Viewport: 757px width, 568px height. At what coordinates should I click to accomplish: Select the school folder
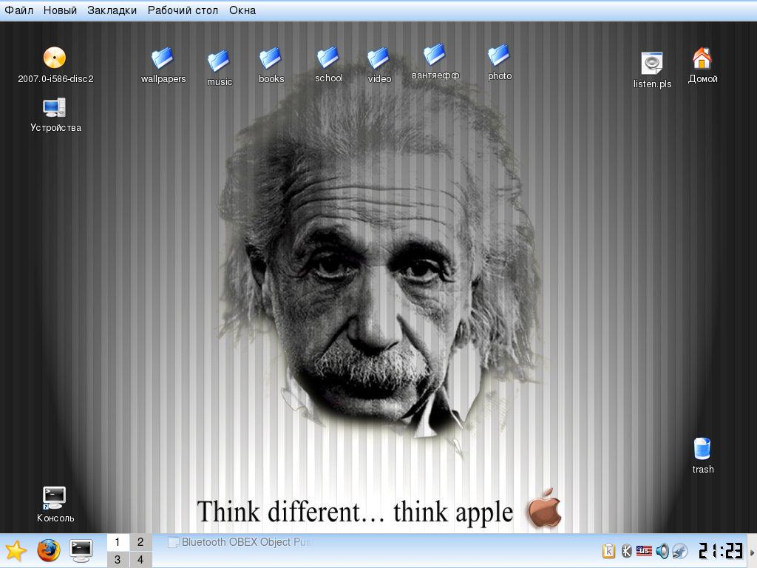(x=328, y=58)
